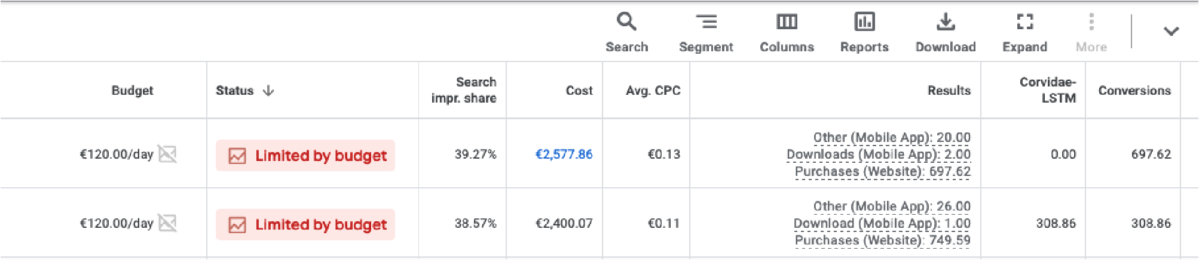
Task: Open the Segment options icon
Action: pyautogui.click(x=706, y=23)
